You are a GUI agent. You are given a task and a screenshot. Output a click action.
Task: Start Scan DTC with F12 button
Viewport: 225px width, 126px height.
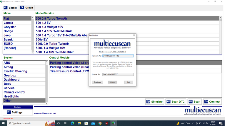tap(176, 102)
